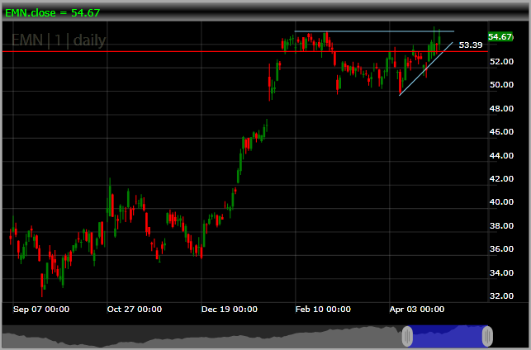Click the 40.00 price axis label
The height and width of the screenshot is (350, 531).
(x=501, y=202)
